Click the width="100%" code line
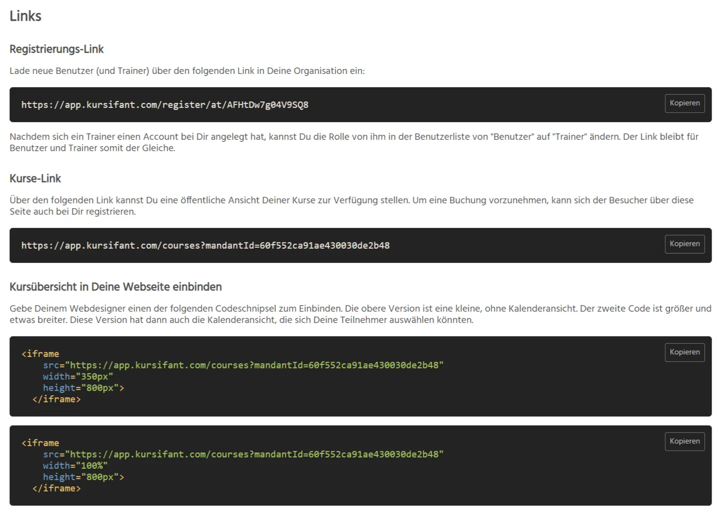Viewport: 718px width, 520px height. pyautogui.click(x=75, y=466)
